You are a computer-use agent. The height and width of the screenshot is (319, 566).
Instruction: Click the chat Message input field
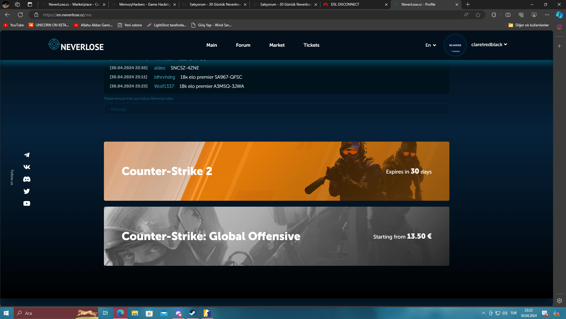(276, 109)
